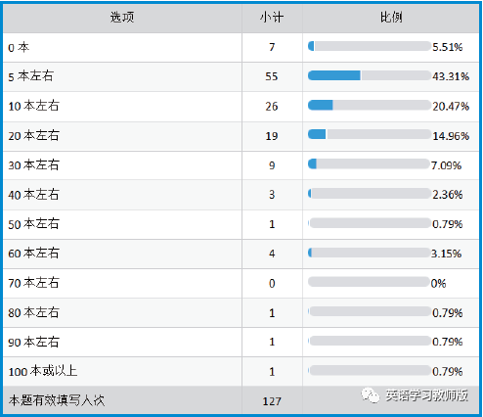The height and width of the screenshot is (417, 483).
Task: Click the 7.09% progress bar
Action: point(369,163)
